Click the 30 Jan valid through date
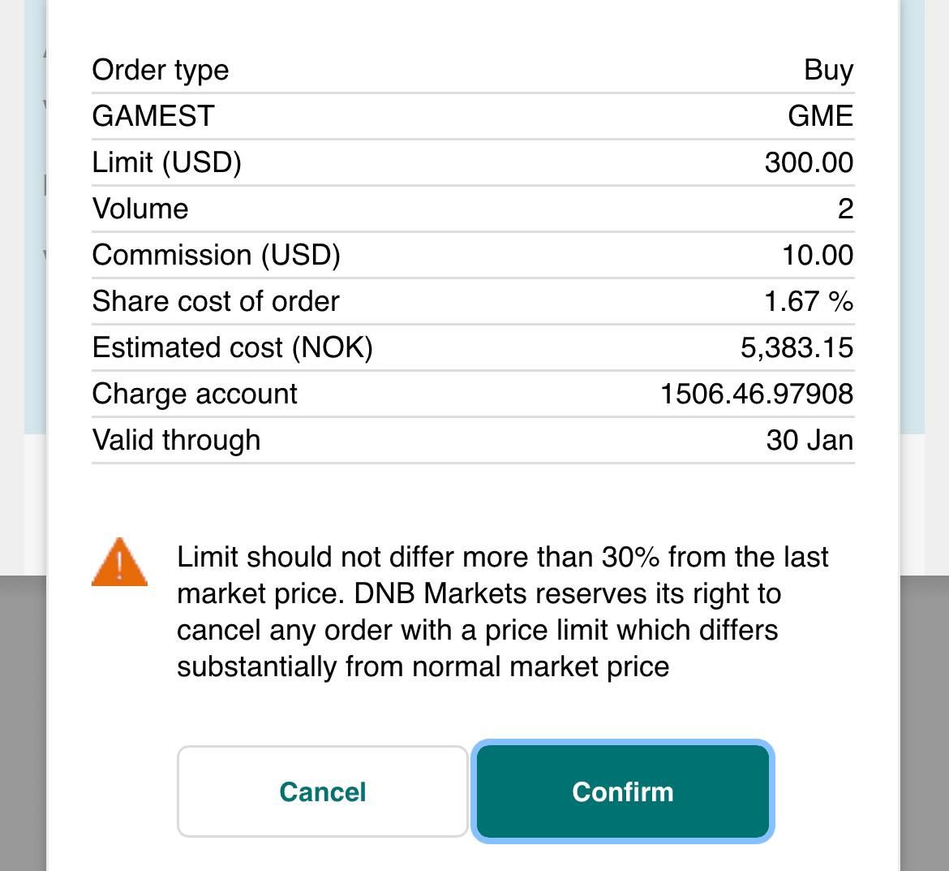 [x=809, y=440]
